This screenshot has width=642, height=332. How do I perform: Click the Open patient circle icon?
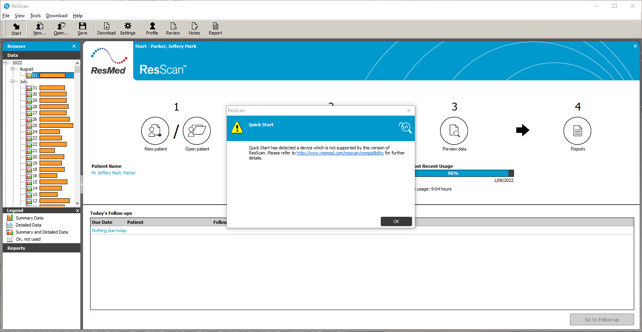197,131
